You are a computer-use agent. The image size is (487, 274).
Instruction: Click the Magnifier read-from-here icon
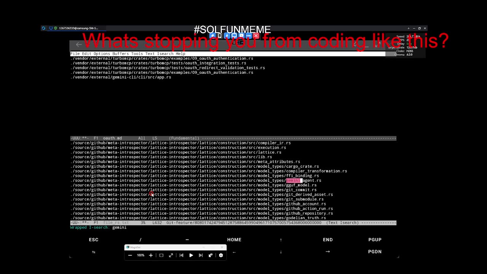click(210, 255)
